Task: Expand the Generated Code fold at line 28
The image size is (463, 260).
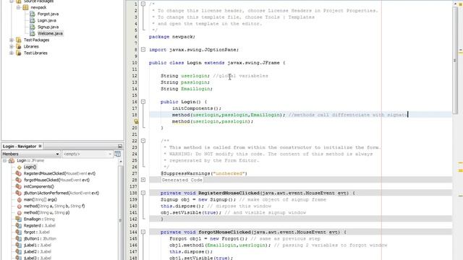Action: [143, 180]
